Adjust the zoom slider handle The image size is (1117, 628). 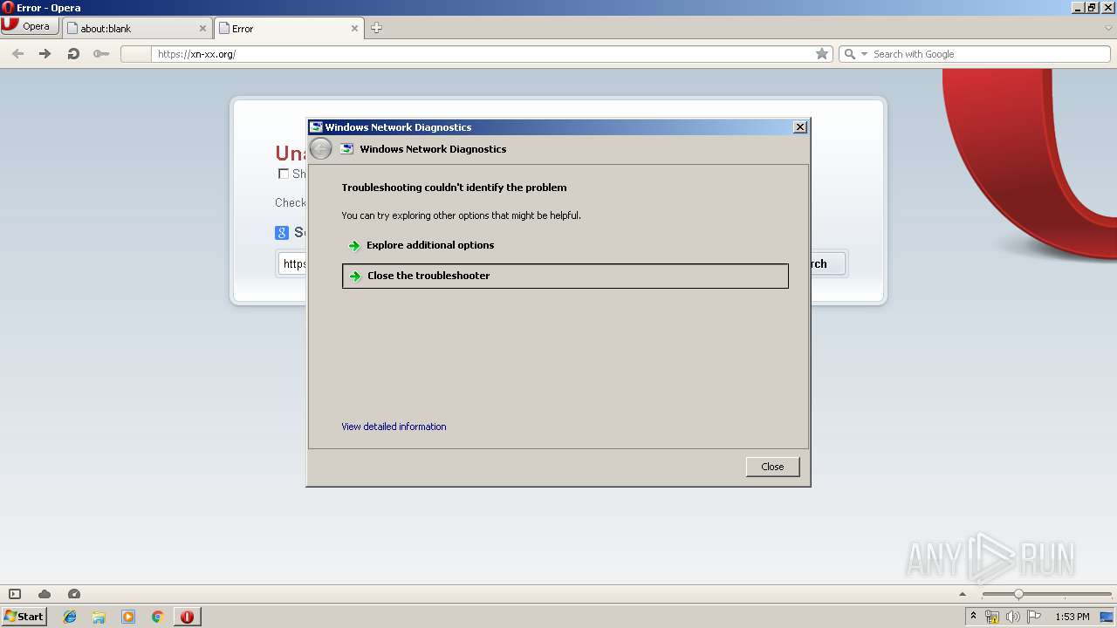coord(1018,594)
